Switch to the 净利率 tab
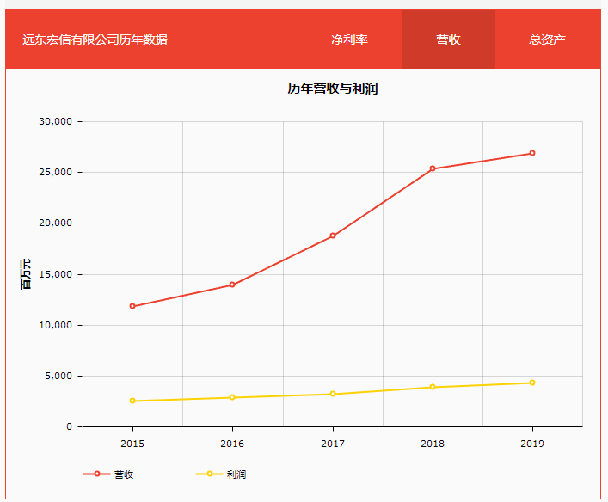Viewport: 608px width, 502px height. (349, 40)
